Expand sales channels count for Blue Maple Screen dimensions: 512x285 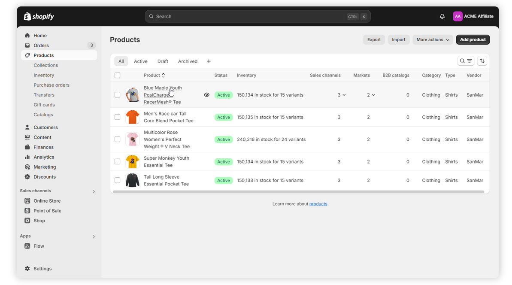click(x=342, y=95)
